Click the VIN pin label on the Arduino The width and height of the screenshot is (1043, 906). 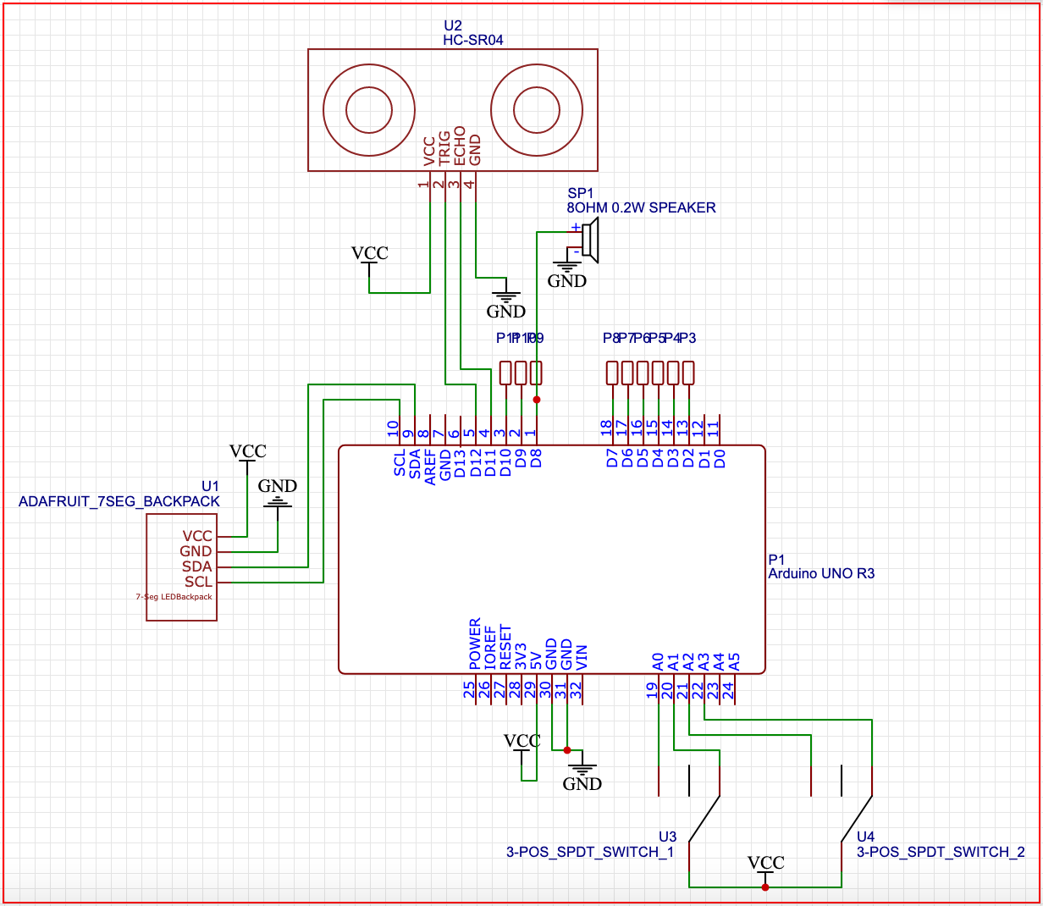(582, 658)
